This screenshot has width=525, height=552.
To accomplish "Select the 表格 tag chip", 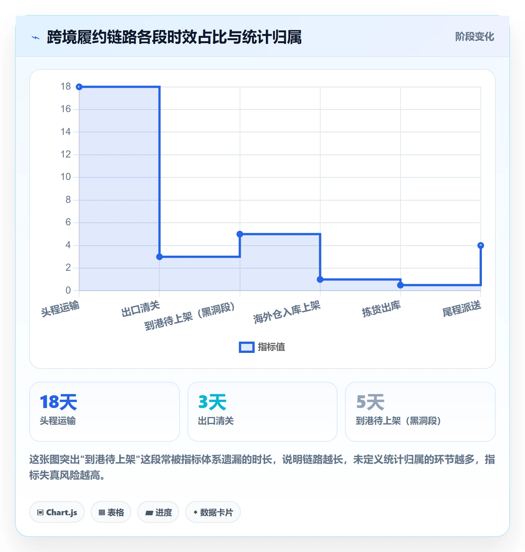I will click(x=111, y=512).
